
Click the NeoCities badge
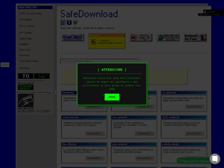tap(73, 37)
